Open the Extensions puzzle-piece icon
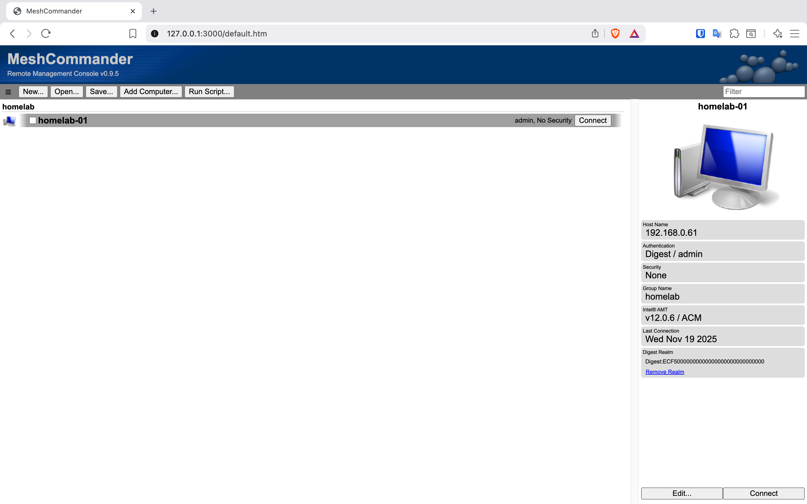 pyautogui.click(x=734, y=34)
